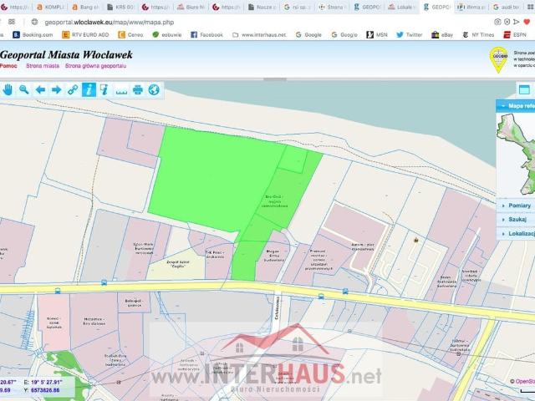Toggle the side panel window icon
Screen dimensions: 535x401
(524, 89)
